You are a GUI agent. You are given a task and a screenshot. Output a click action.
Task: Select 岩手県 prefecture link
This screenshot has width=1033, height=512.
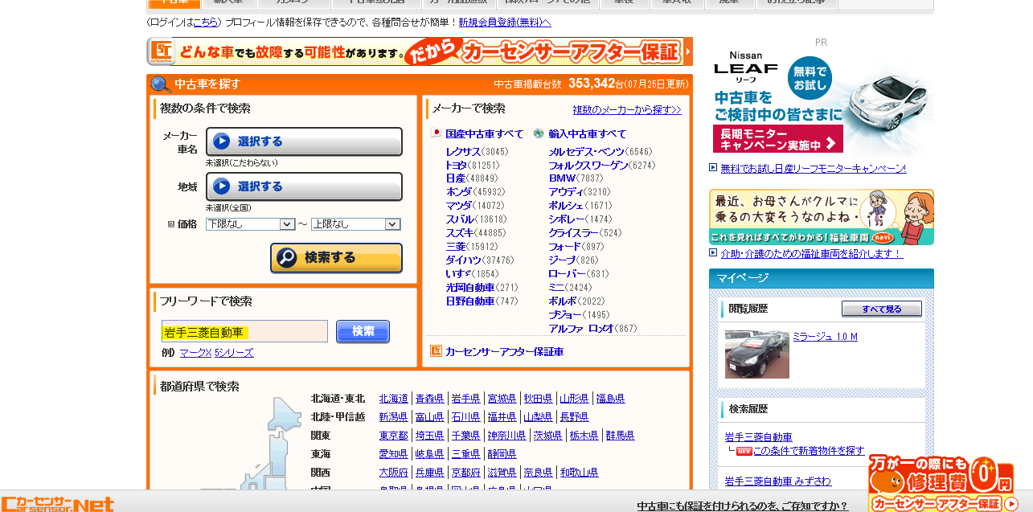click(466, 398)
